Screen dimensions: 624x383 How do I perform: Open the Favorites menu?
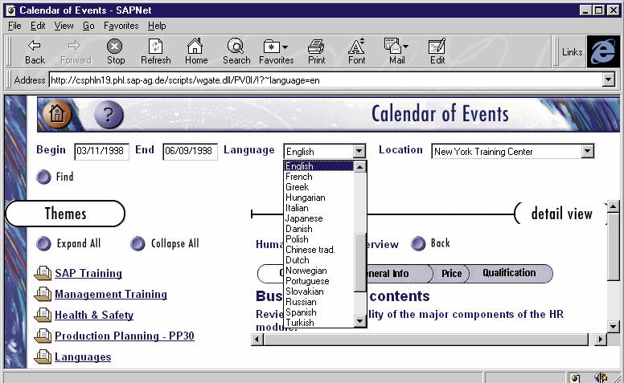pyautogui.click(x=121, y=26)
